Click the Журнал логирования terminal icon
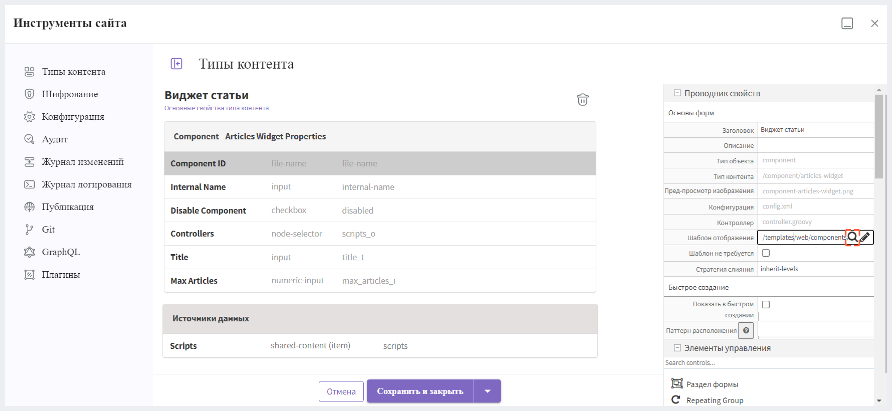This screenshot has width=892, height=411. coord(29,184)
